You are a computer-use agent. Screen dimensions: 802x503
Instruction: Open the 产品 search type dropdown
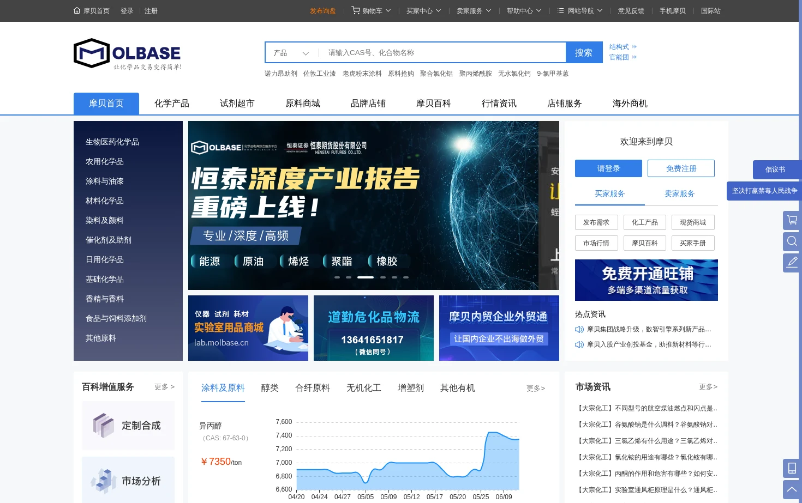(x=292, y=53)
